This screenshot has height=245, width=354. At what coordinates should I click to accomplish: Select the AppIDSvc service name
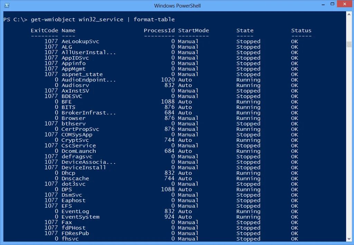tap(75, 58)
